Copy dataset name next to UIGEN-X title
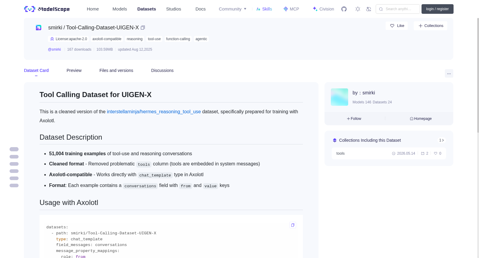The height and width of the screenshot is (258, 479). tap(143, 28)
